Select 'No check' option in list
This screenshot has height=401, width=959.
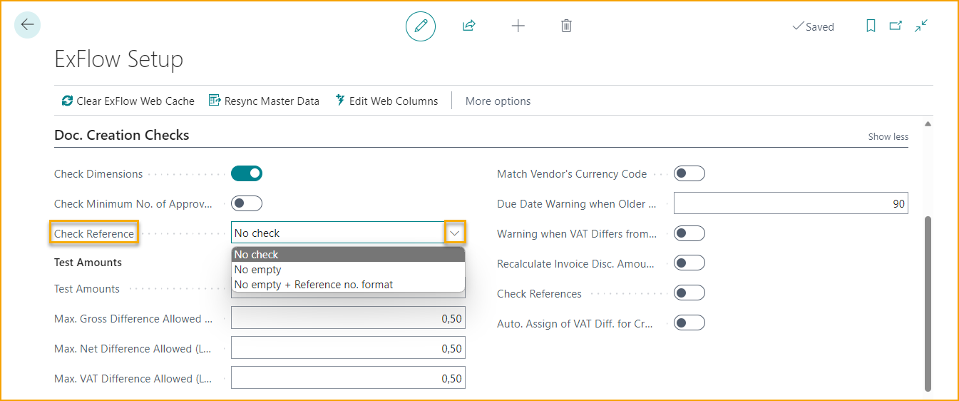(348, 255)
